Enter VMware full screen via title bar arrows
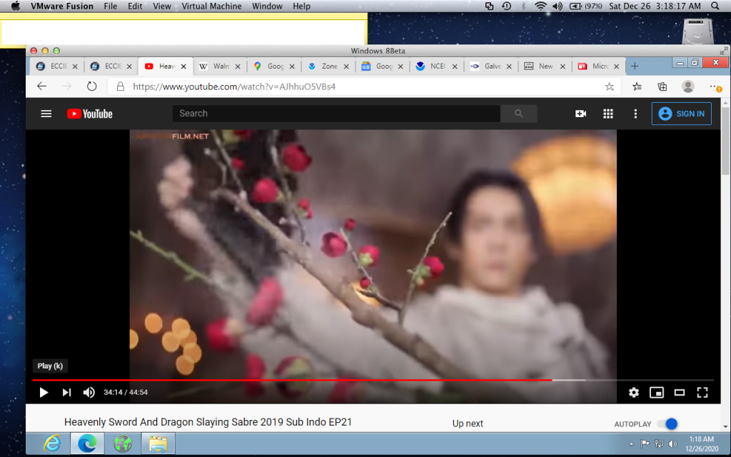 [724, 51]
